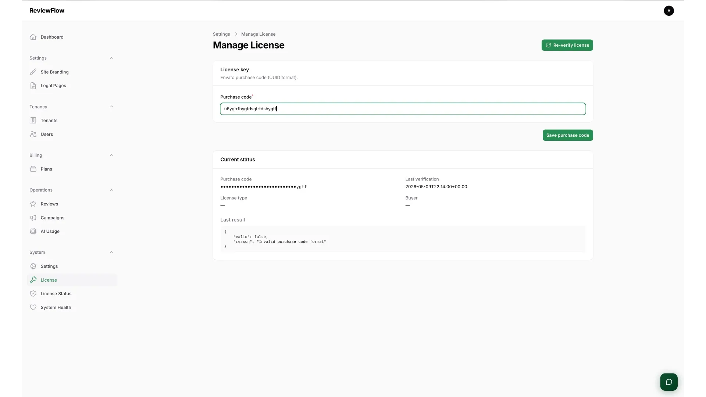The height and width of the screenshot is (397, 706).
Task: Click the AI Usage chip icon
Action: point(33,231)
